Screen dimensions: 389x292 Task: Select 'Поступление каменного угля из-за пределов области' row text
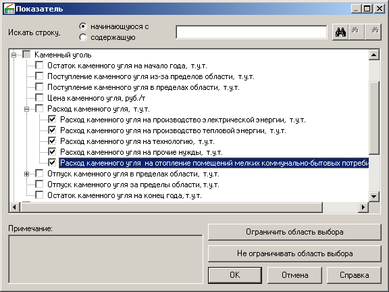point(151,76)
